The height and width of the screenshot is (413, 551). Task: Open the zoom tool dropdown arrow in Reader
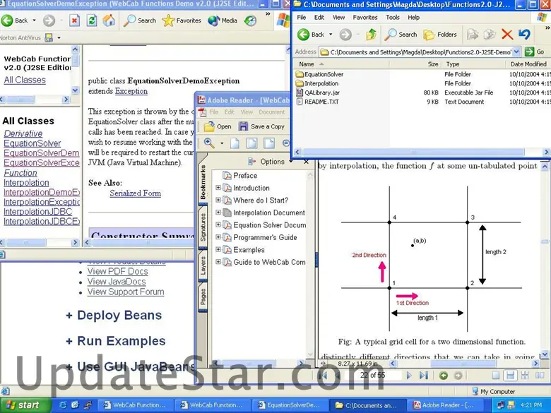tap(222, 143)
